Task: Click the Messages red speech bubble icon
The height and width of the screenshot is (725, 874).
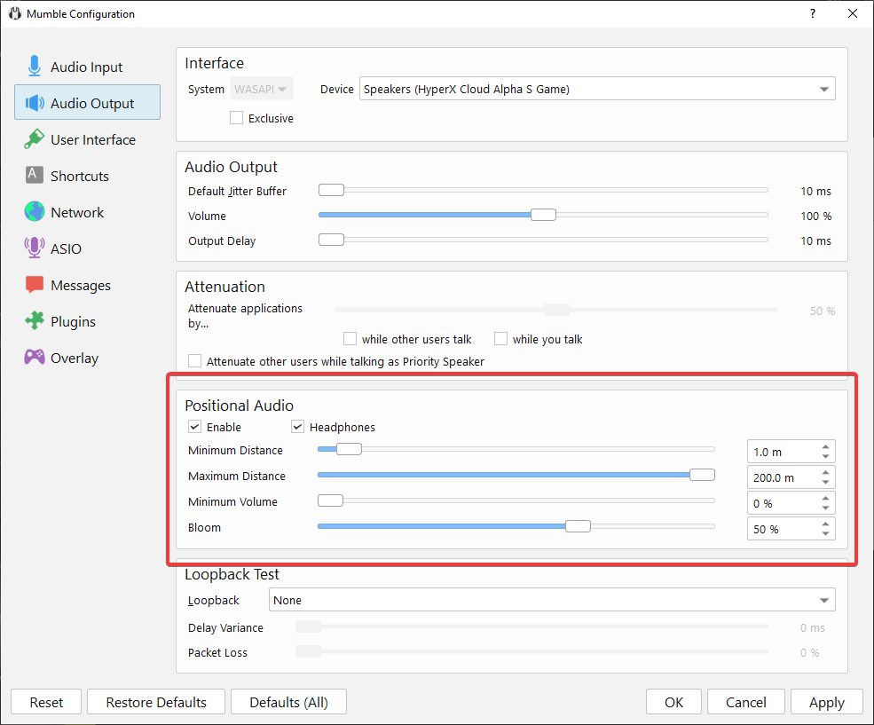Action: 34,285
